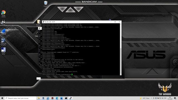Launch the Oracle VM VirtualBox shortcut
Viewport: 178px width, 100px height.
point(3,42)
